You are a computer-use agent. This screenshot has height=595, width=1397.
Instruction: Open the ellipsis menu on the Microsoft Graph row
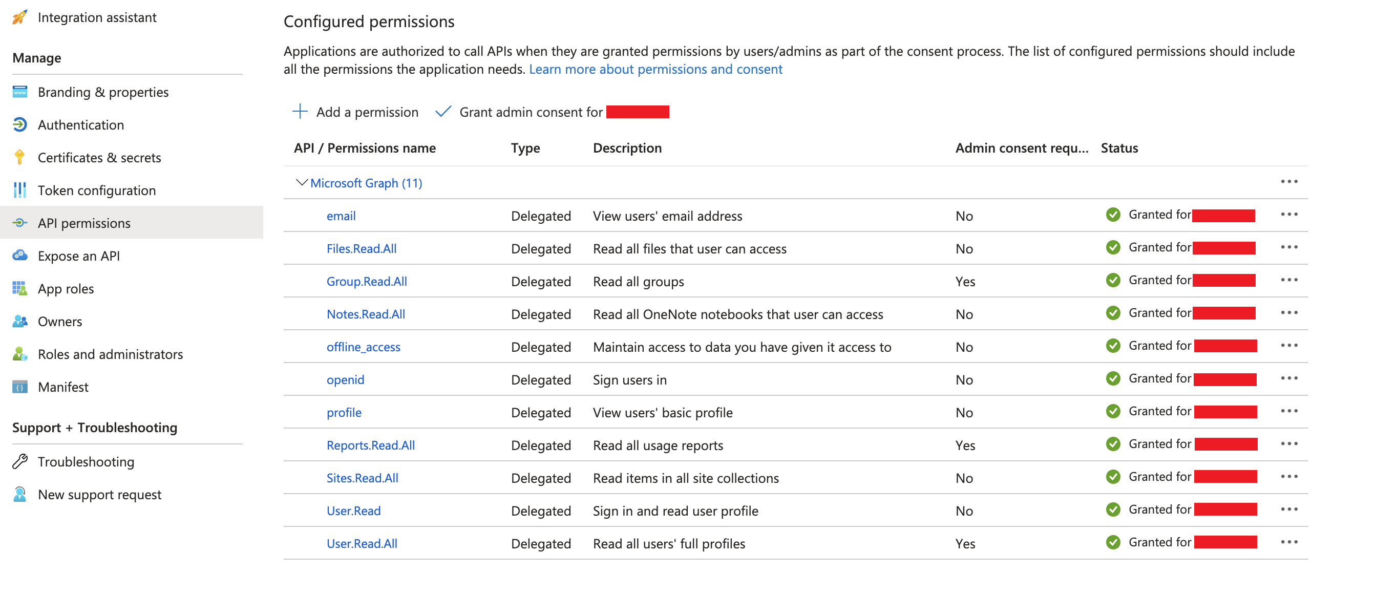tap(1289, 182)
